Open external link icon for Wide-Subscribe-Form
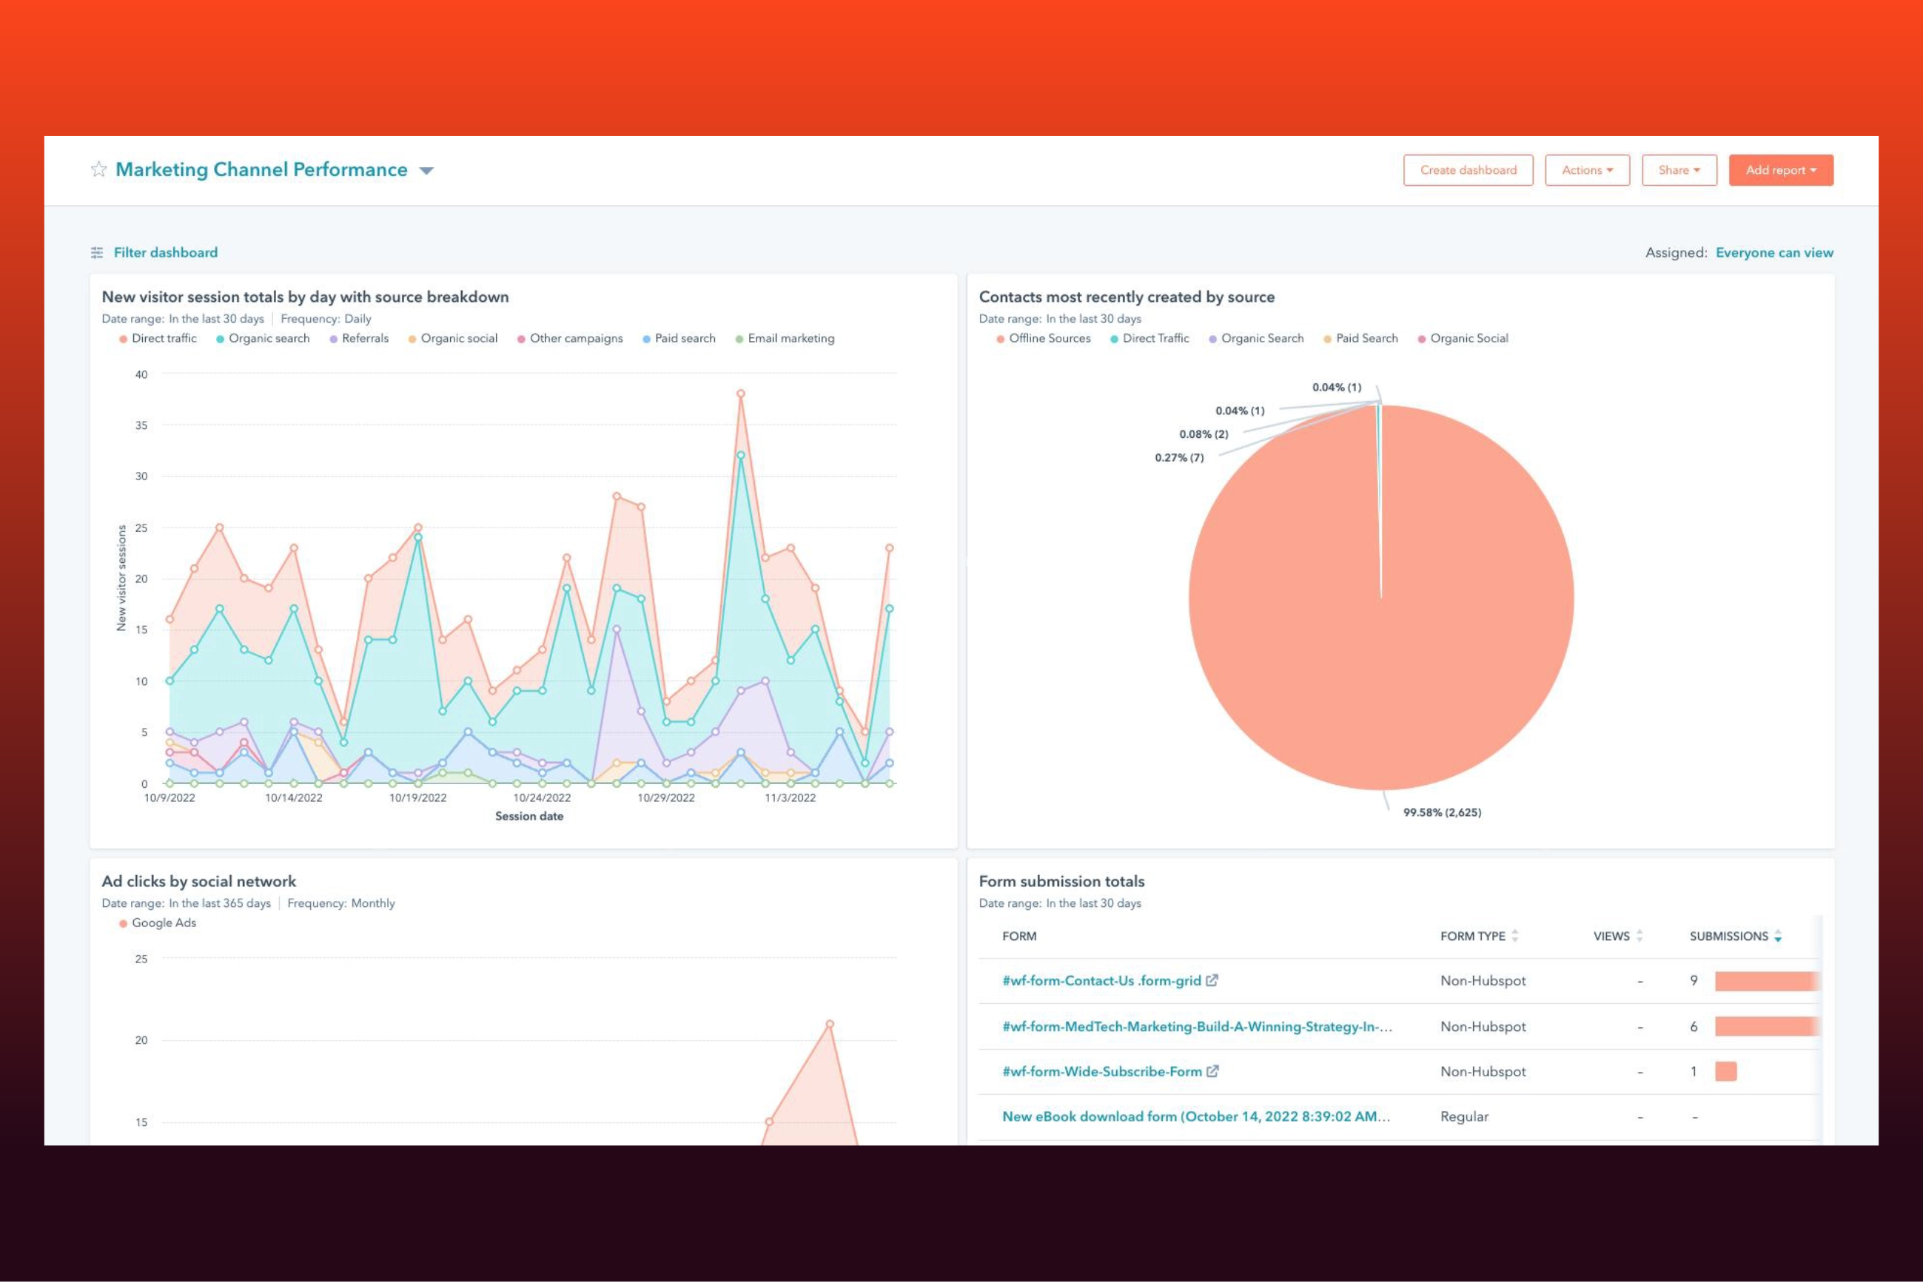Image resolution: width=1923 pixels, height=1282 pixels. click(1213, 1071)
